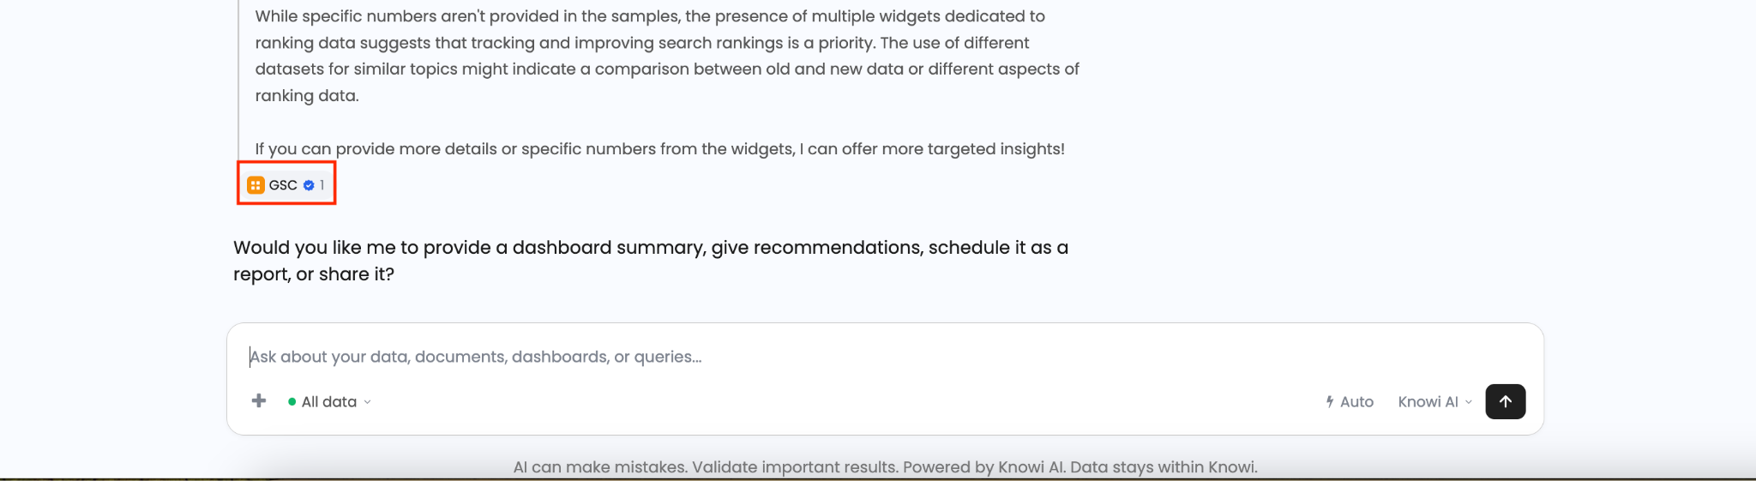Click the small chevron after All data
Image resolution: width=1756 pixels, height=481 pixels.
pyautogui.click(x=367, y=402)
